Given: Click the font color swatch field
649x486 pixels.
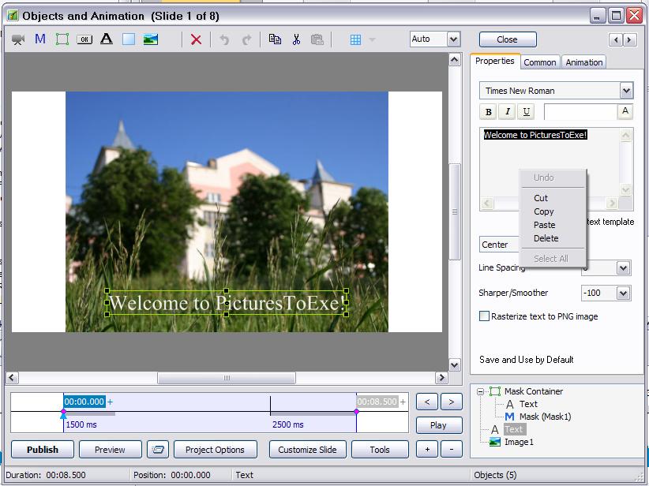Looking at the screenshot, I should (580, 112).
